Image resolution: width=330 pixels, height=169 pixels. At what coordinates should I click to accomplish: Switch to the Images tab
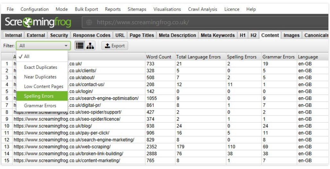pos(291,35)
